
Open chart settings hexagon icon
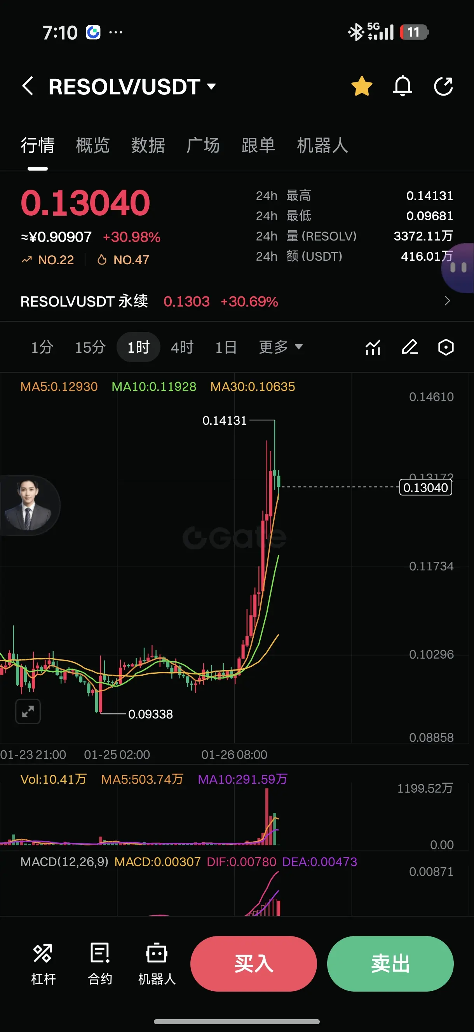(x=446, y=347)
